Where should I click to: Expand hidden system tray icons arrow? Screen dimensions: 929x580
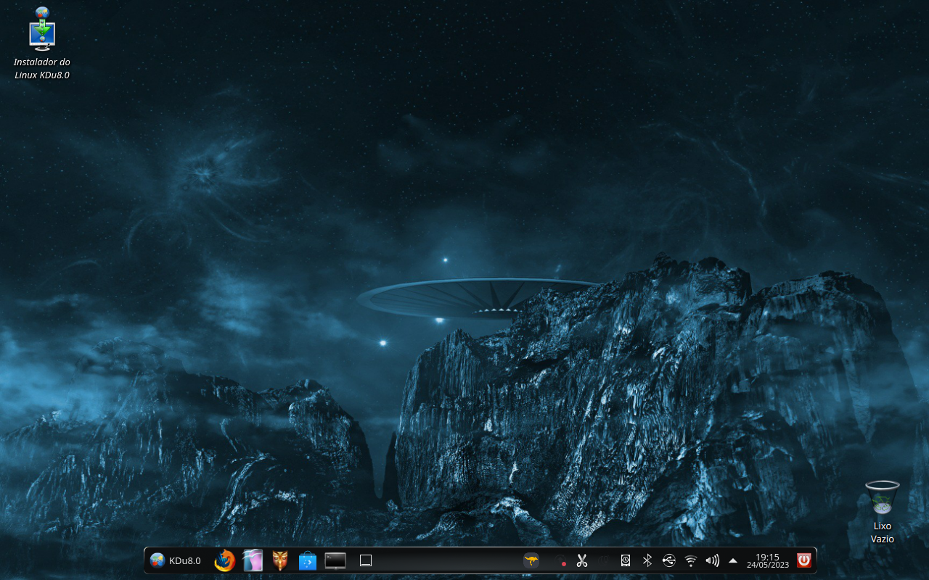(x=733, y=560)
